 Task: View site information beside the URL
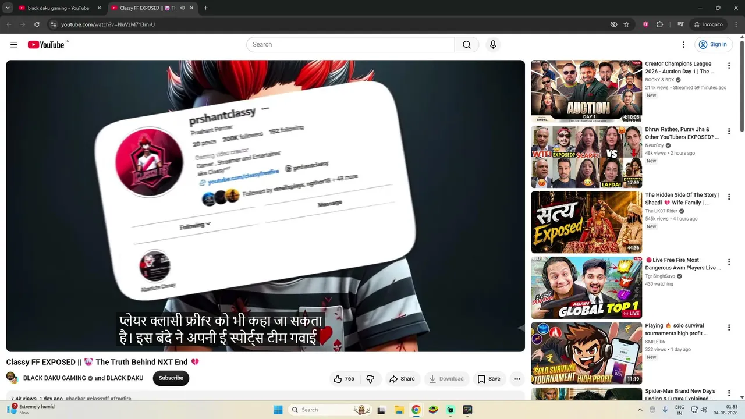click(x=53, y=24)
